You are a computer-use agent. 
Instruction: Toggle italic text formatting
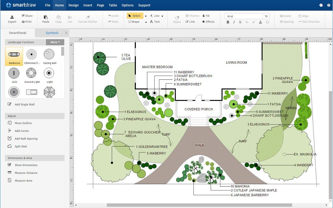234,22
